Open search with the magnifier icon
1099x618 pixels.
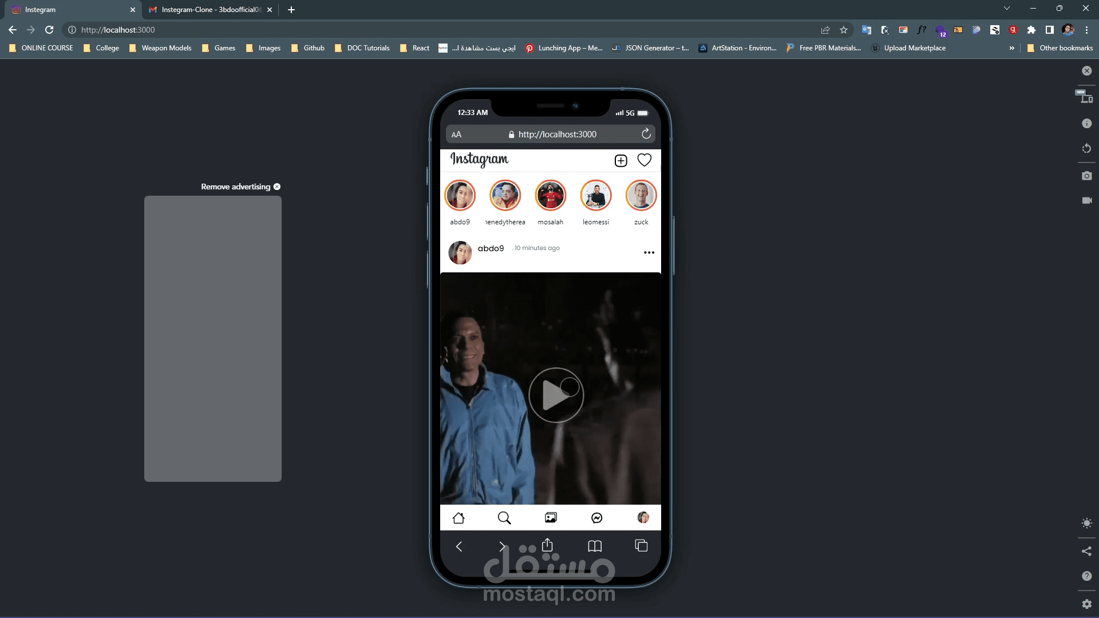click(x=504, y=518)
